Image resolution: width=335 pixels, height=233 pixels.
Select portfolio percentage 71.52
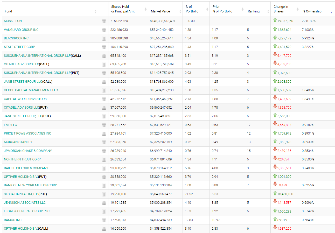pyautogui.click(x=189, y=194)
